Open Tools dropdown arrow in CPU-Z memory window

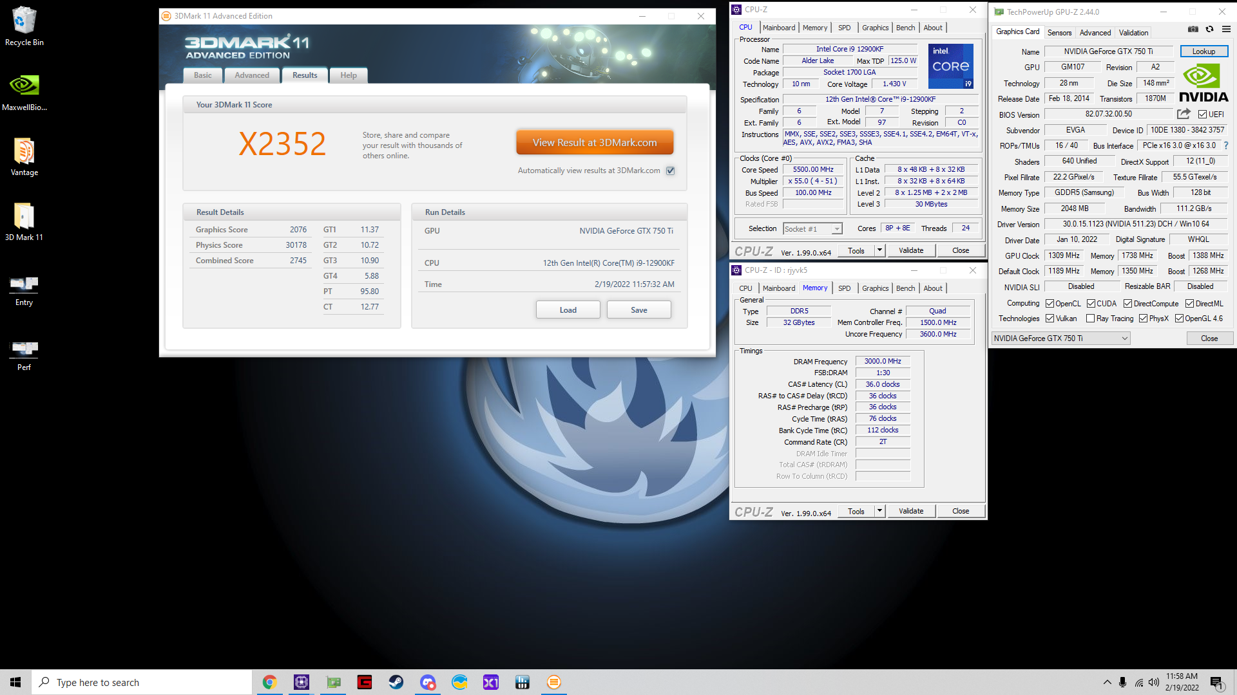(x=879, y=511)
